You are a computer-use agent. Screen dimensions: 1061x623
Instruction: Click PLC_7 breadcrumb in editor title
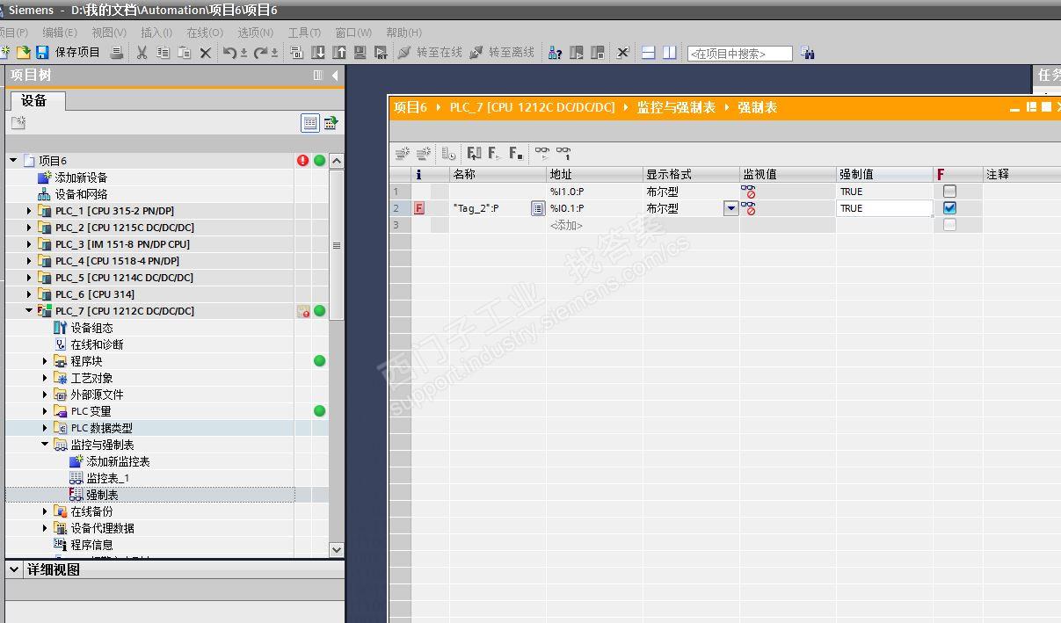[532, 107]
